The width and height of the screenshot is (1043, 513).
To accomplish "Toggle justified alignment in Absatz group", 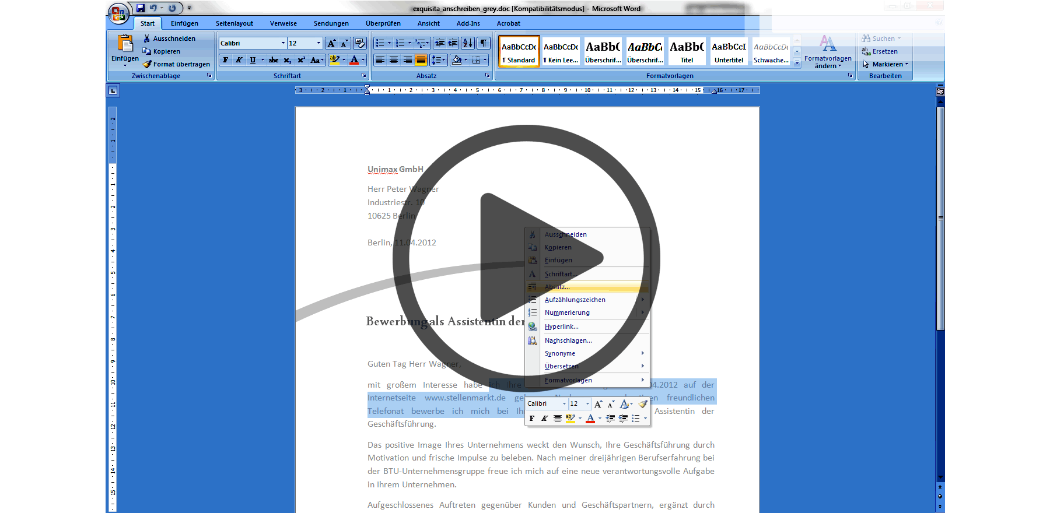I will click(421, 60).
